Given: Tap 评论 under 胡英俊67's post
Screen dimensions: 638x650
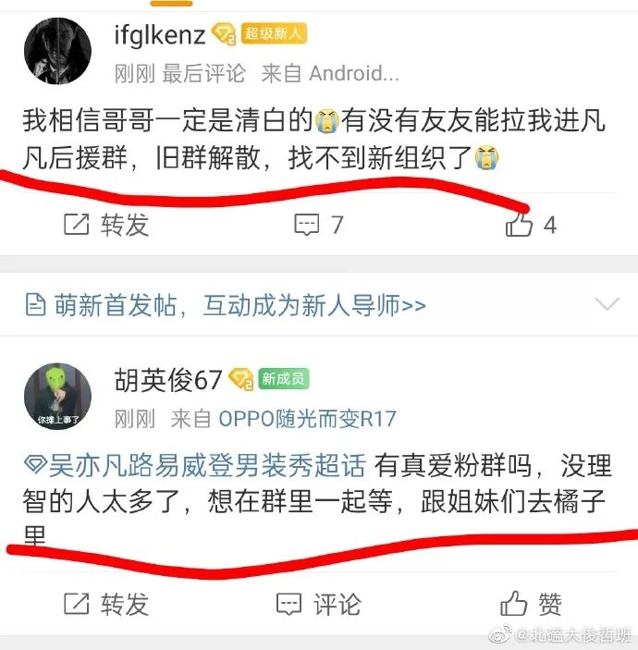Looking at the screenshot, I should [318, 604].
